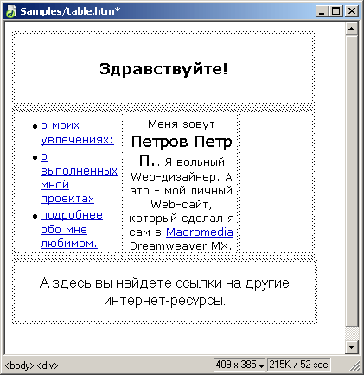Image resolution: width=364 pixels, height=375 pixels.
Task: Click the dropdown arrow beside window size
Action: click(x=261, y=365)
